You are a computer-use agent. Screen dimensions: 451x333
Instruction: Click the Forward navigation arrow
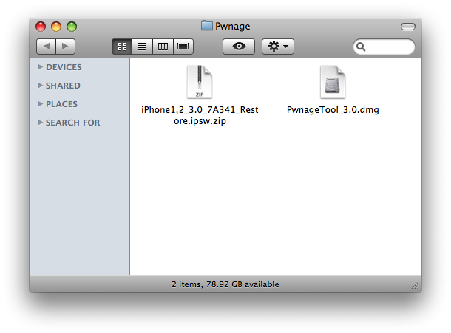pyautogui.click(x=65, y=47)
